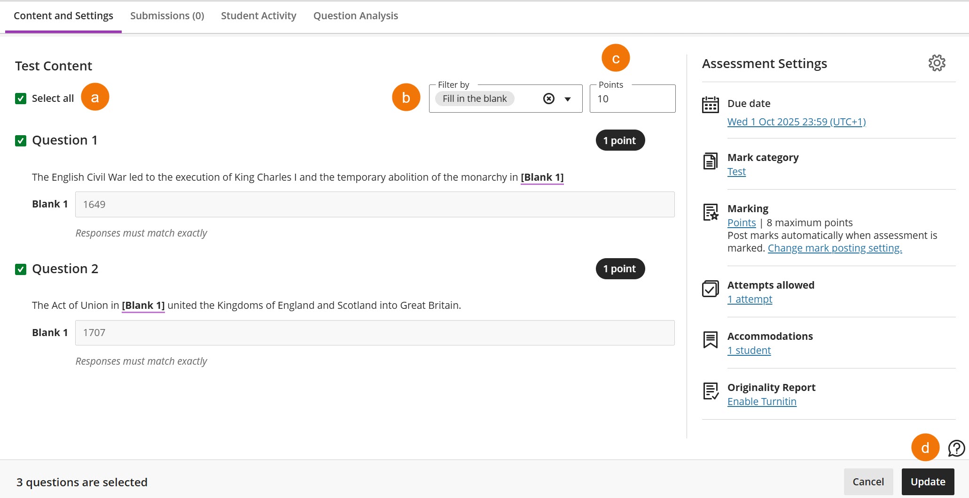The image size is (969, 498).
Task: Click the Originality Report icon
Action: pos(710,391)
